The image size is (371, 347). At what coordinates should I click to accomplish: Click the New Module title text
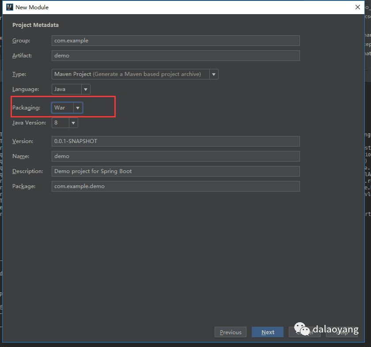[32, 8]
